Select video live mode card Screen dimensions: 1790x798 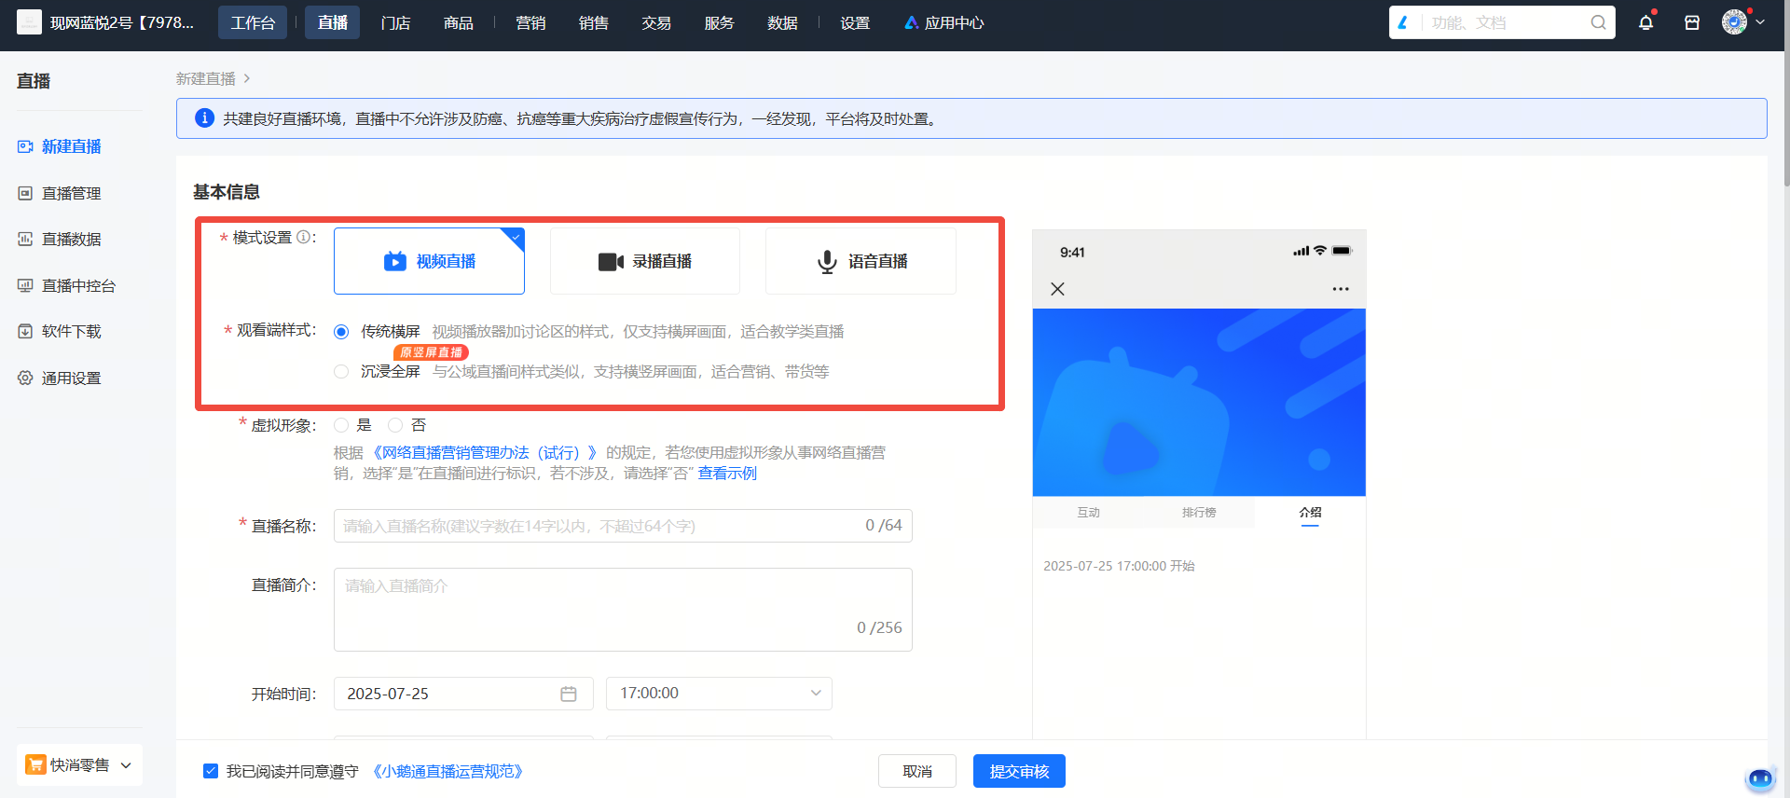click(x=429, y=261)
